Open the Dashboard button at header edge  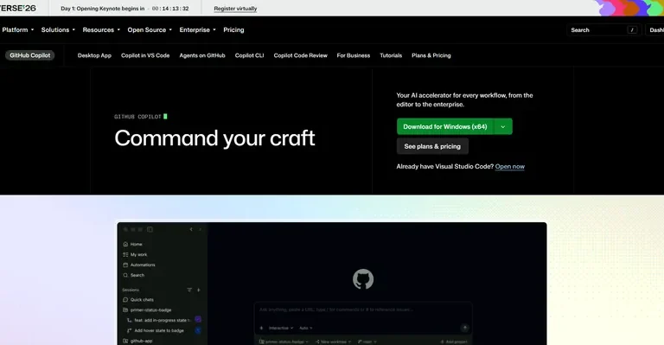coord(654,30)
